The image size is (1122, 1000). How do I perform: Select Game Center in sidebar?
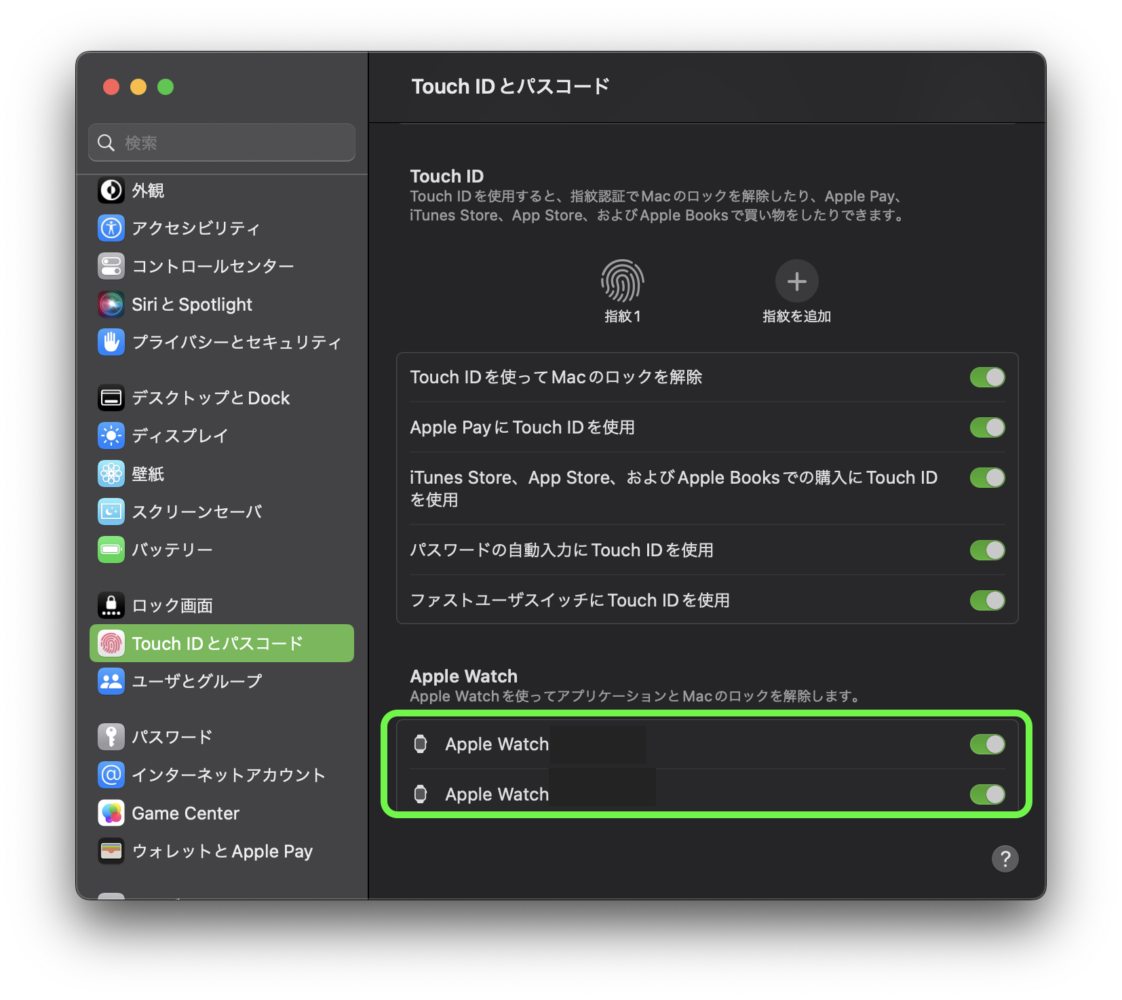[x=222, y=813]
